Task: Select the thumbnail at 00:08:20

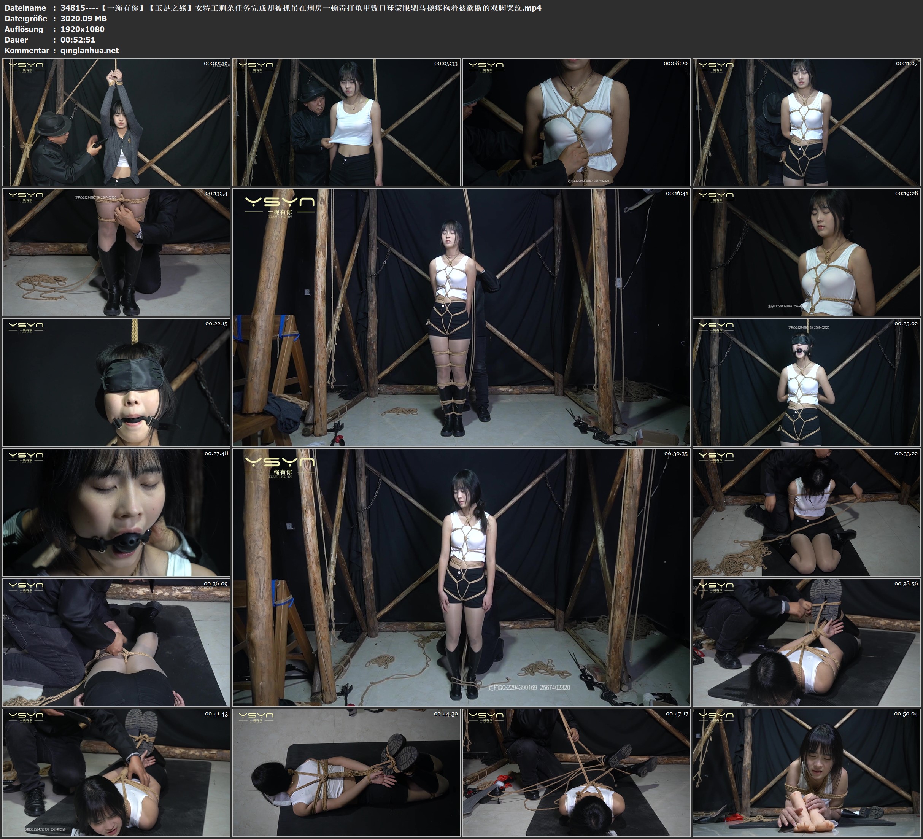Action: (x=576, y=122)
